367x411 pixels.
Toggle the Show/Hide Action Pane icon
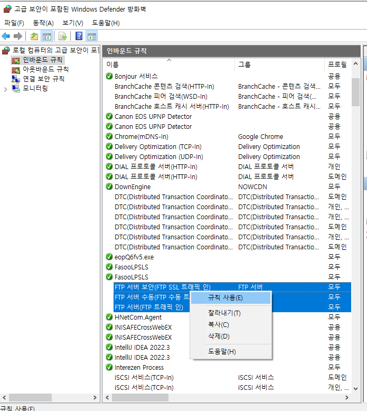(92, 36)
